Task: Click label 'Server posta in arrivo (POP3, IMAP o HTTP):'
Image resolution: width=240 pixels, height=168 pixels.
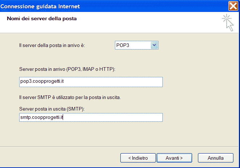Action: click(x=67, y=69)
